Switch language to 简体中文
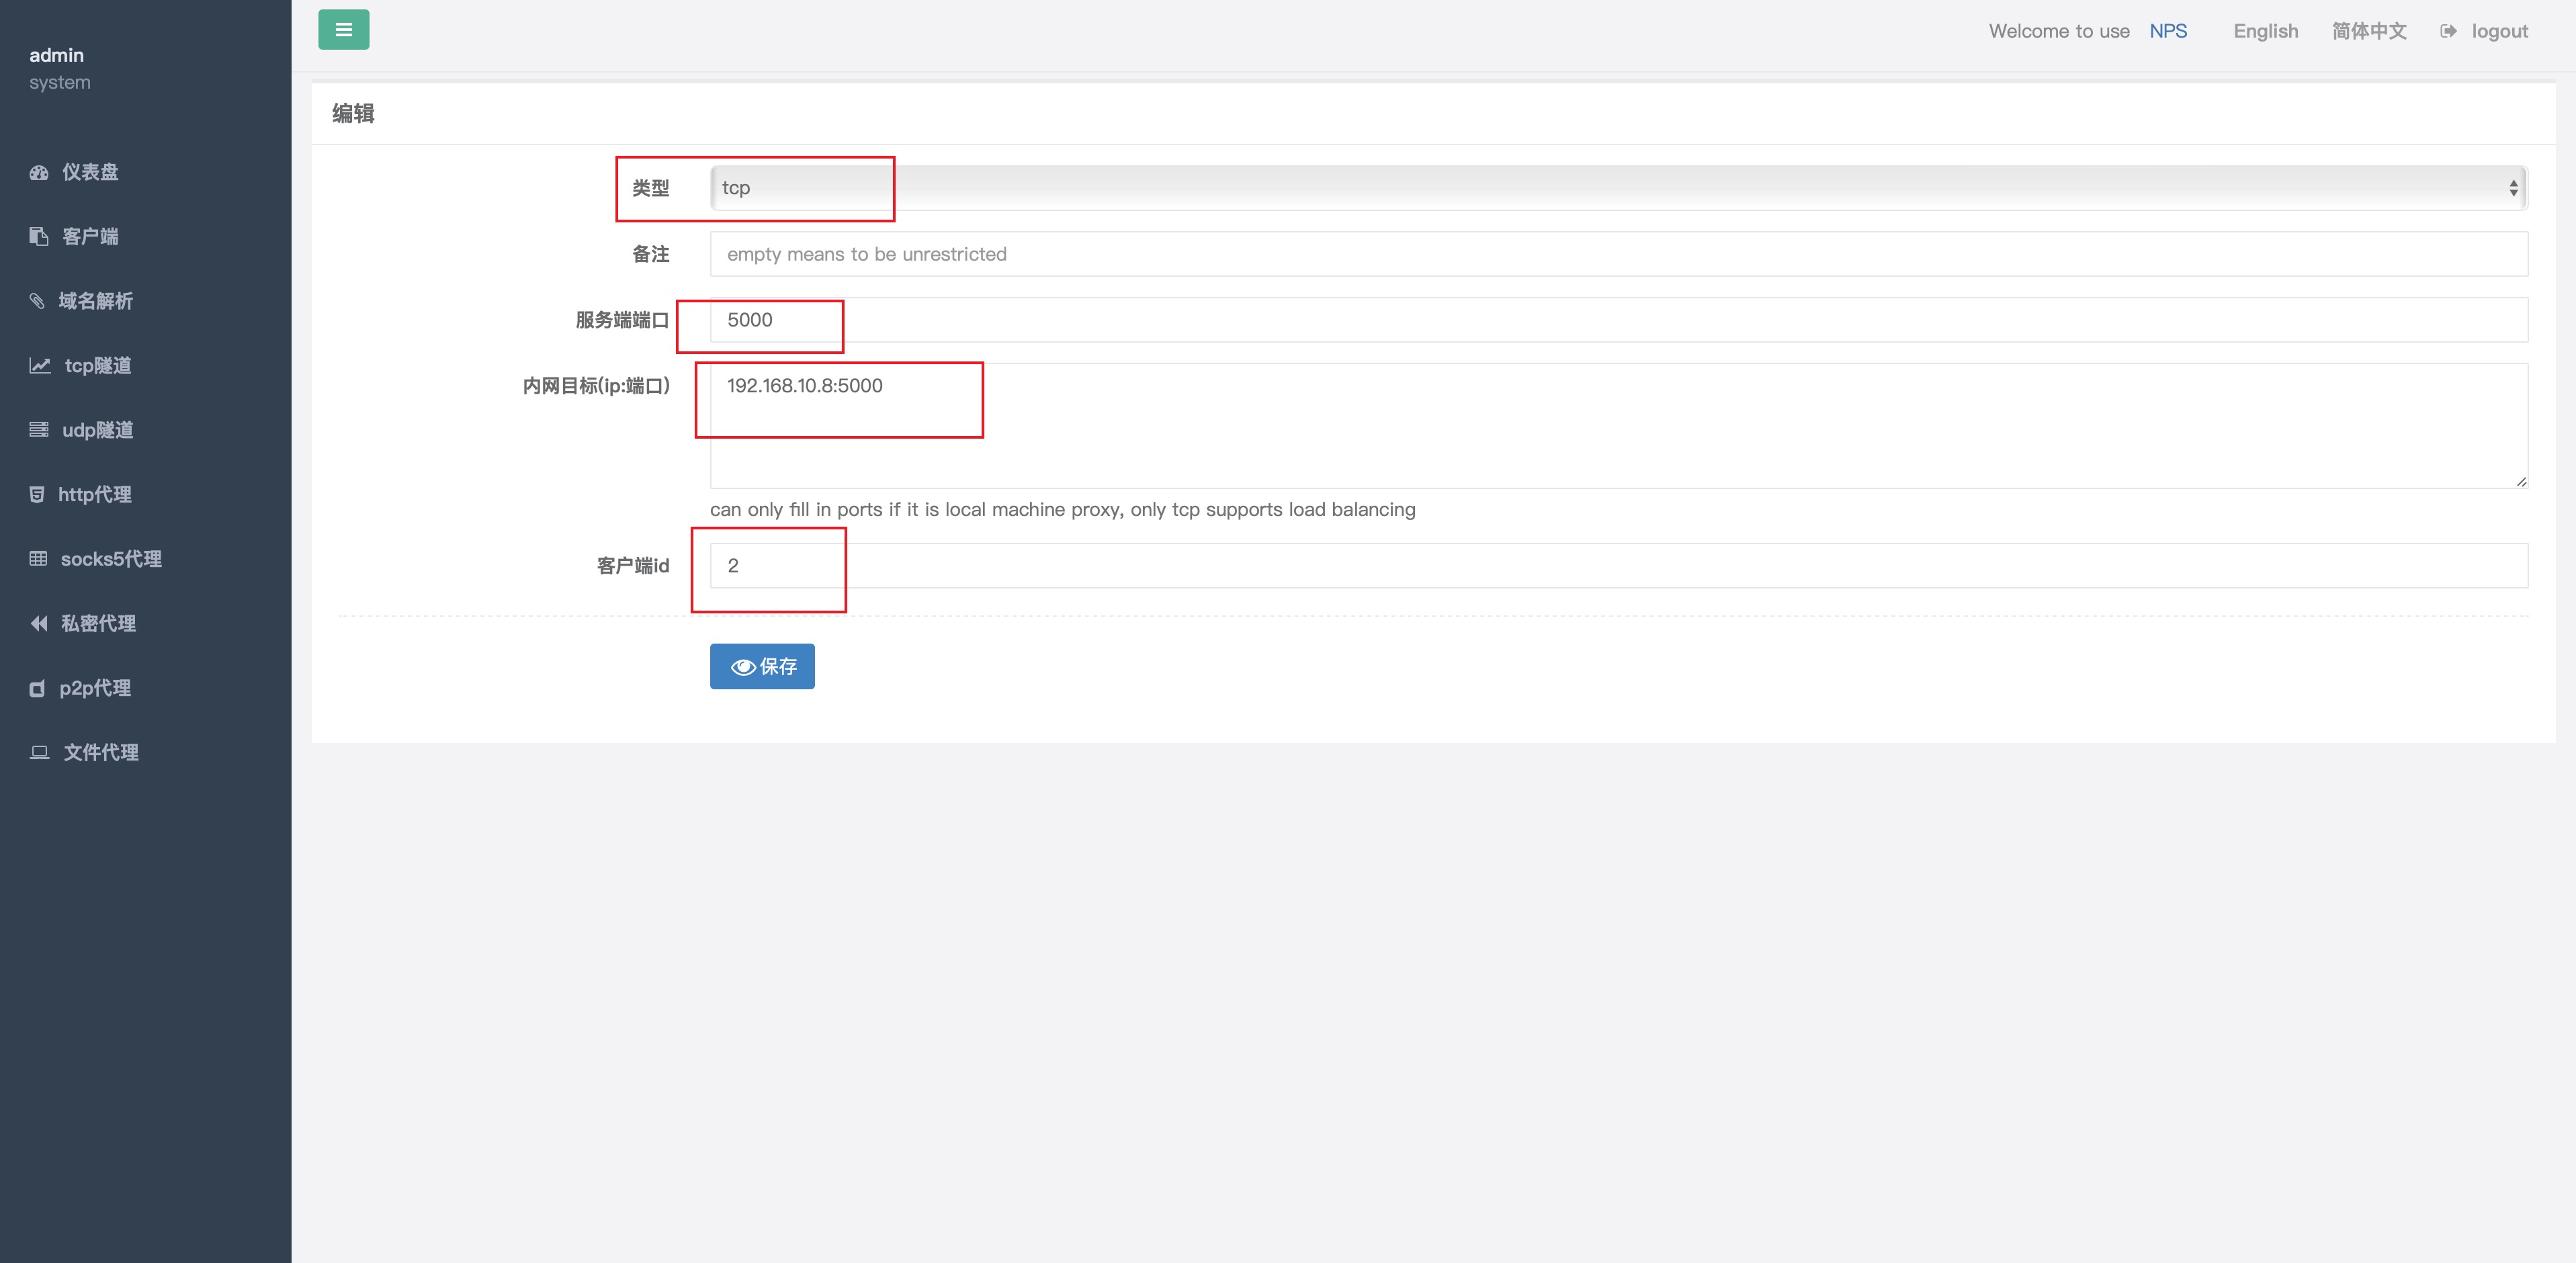 pos(2369,31)
